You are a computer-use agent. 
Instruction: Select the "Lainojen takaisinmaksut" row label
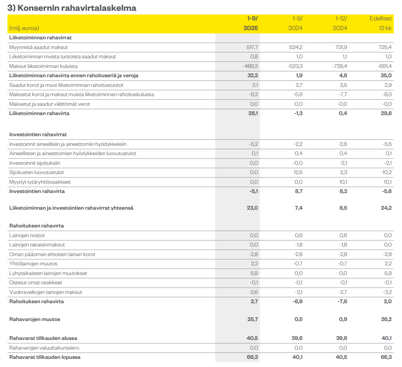click(36, 245)
